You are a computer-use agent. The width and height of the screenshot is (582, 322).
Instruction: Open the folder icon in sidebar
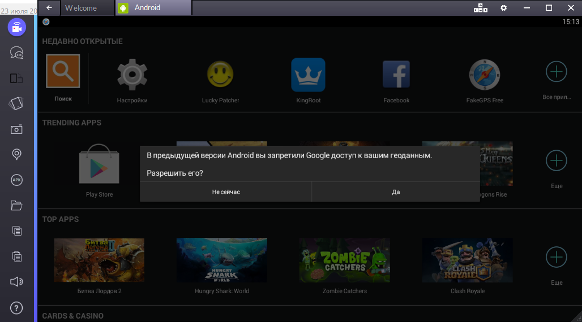[x=17, y=205]
